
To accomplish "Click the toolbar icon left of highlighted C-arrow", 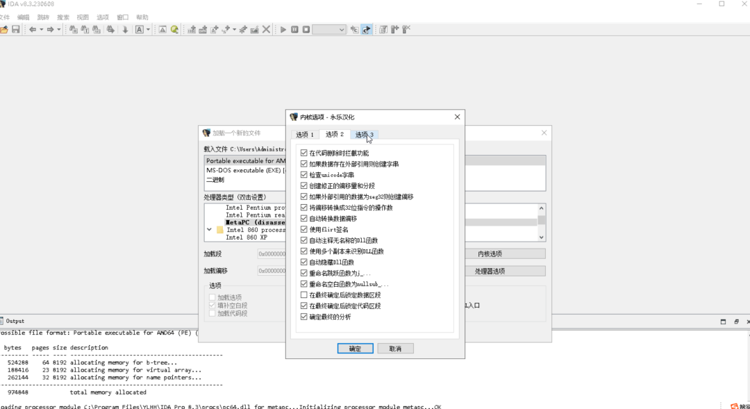I will 354,30.
